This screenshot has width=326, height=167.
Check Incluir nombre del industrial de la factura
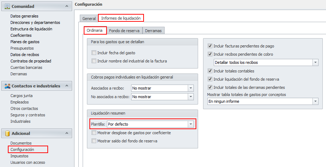click(x=94, y=61)
